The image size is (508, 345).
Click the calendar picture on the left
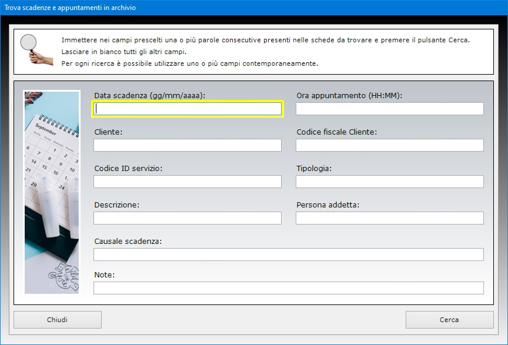[52, 192]
